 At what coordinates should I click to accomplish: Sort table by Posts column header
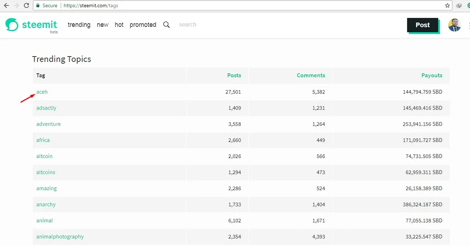click(234, 75)
